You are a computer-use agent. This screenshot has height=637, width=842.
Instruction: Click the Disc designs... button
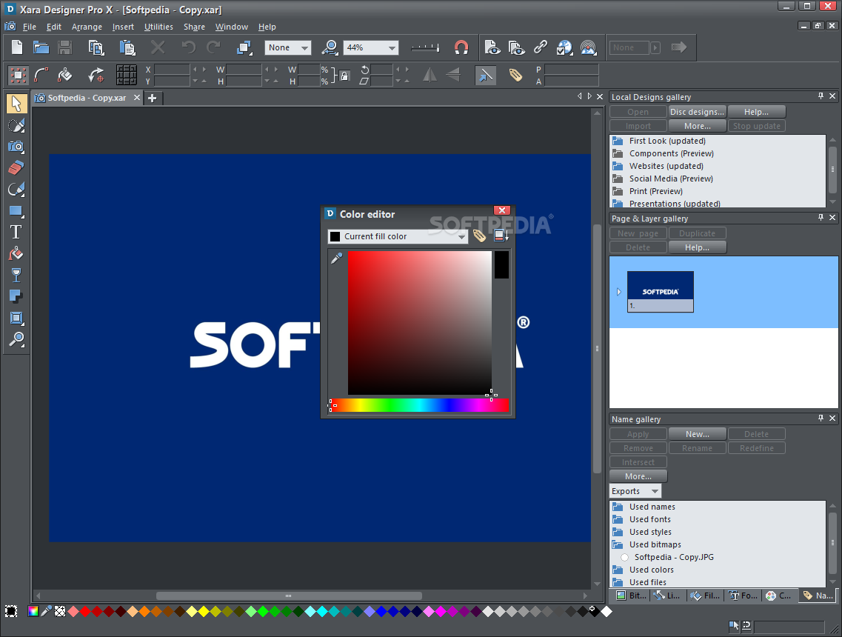point(697,112)
